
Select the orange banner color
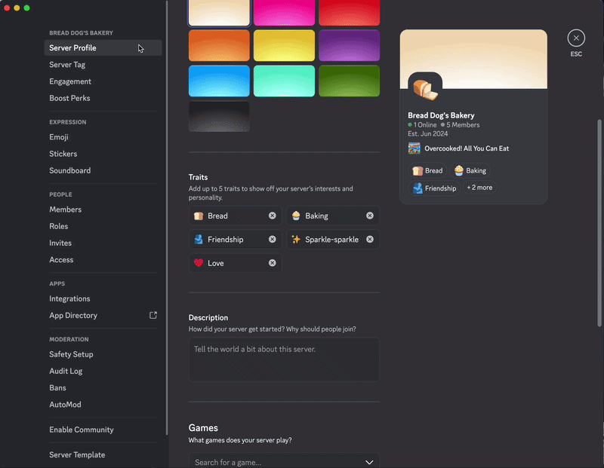coord(219,45)
